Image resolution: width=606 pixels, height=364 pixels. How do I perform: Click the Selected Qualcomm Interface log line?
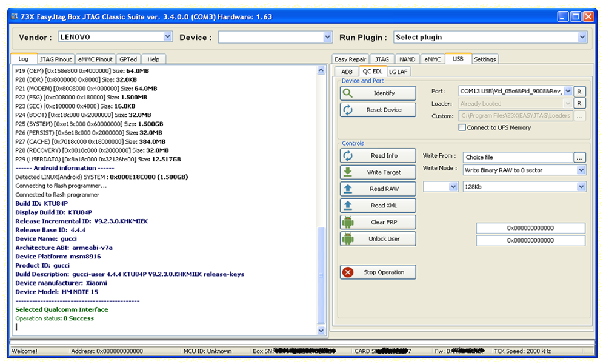62,309
